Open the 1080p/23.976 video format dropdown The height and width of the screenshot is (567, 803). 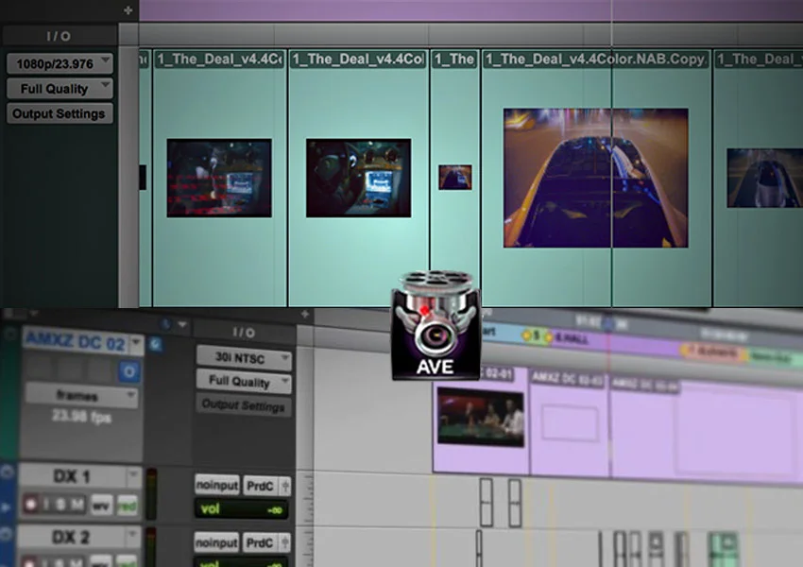click(60, 64)
